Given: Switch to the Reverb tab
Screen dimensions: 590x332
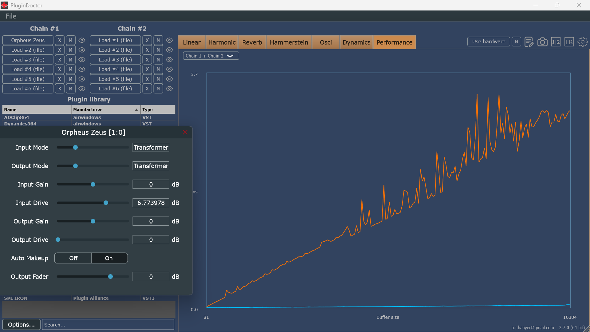Looking at the screenshot, I should click(252, 42).
